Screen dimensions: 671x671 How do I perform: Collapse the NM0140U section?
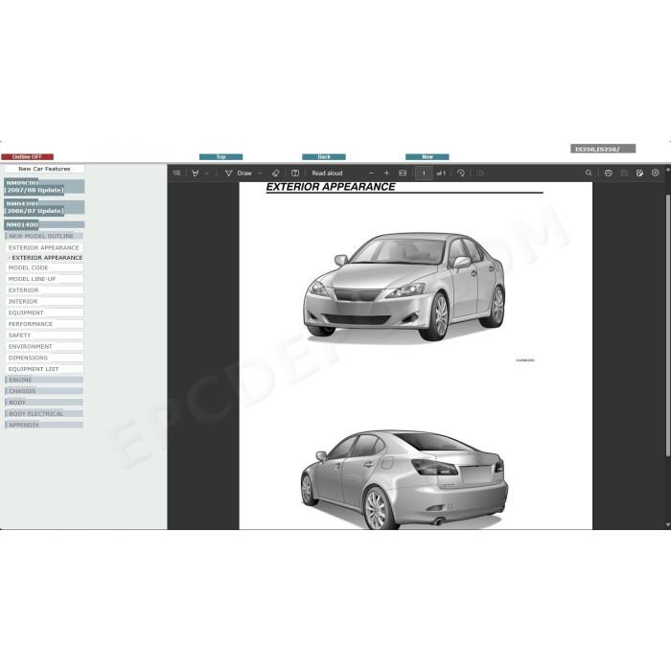pos(44,224)
